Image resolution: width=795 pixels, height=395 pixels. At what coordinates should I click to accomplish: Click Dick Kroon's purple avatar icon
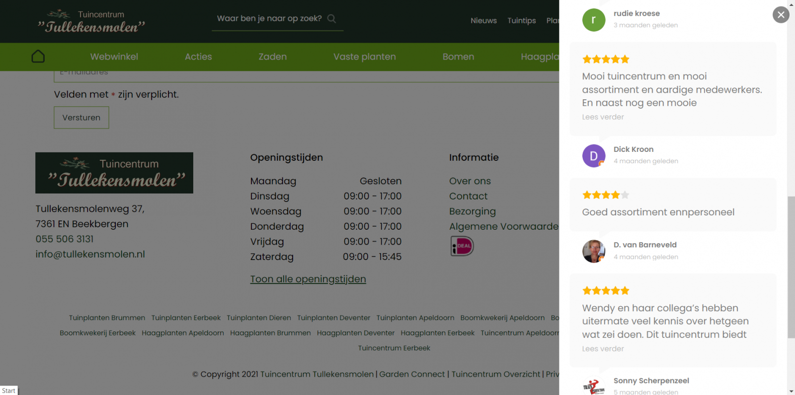click(593, 156)
